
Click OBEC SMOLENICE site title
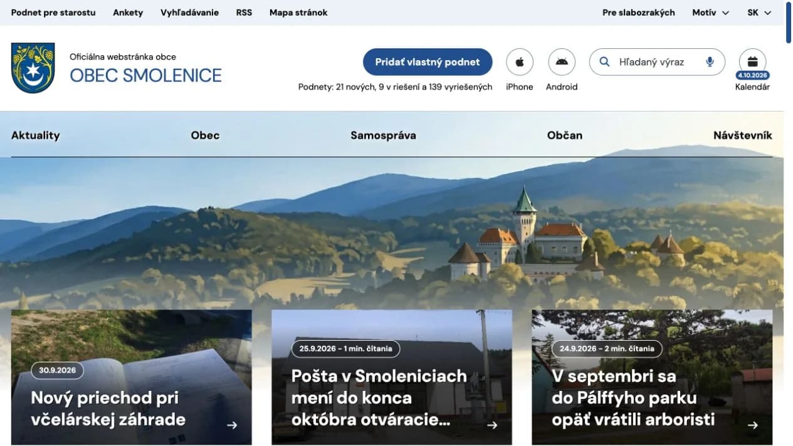[x=145, y=76]
